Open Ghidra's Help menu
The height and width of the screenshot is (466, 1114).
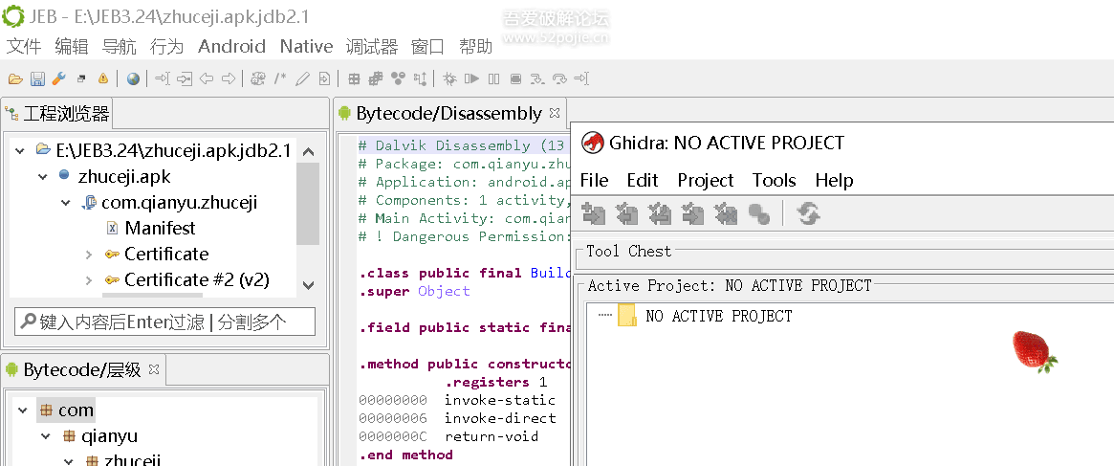(x=834, y=181)
